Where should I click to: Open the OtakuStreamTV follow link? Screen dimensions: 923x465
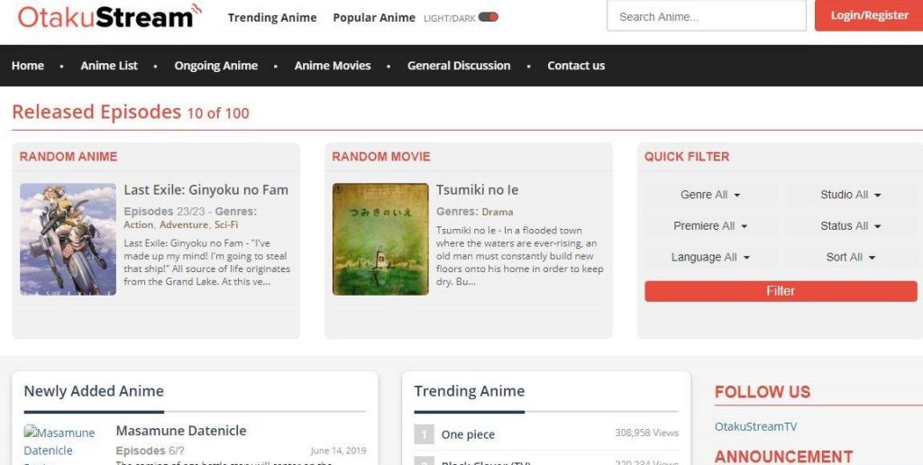click(756, 427)
